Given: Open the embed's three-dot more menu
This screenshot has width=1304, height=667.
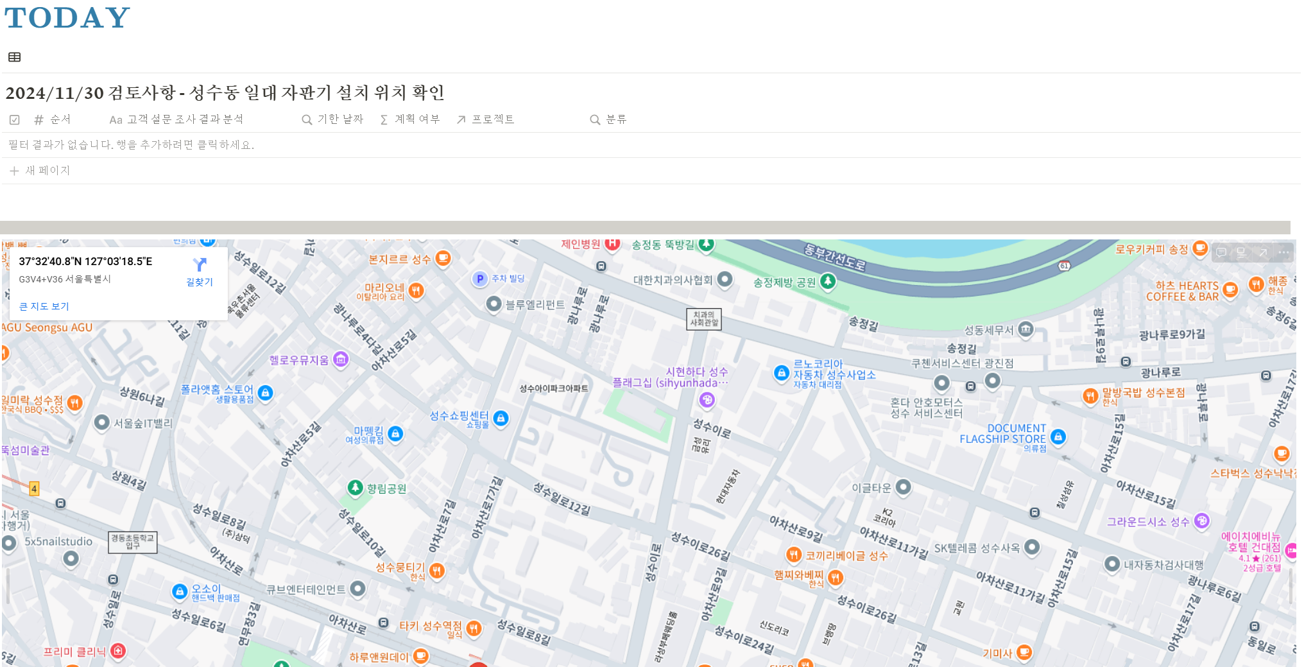Looking at the screenshot, I should pos(1283,252).
